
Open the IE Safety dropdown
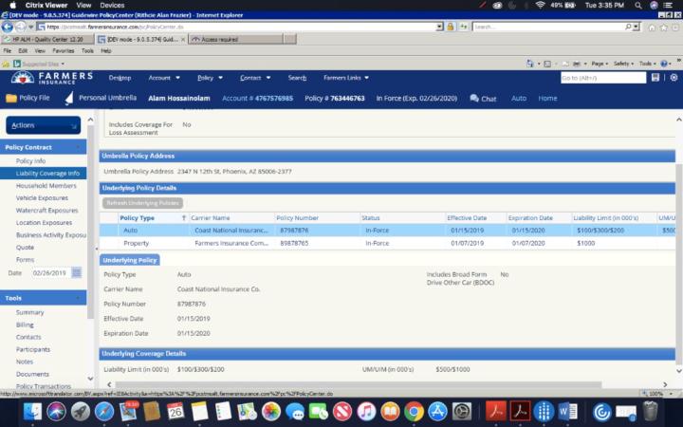click(623, 64)
